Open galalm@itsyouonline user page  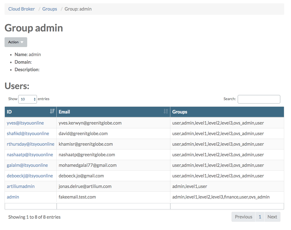(27, 165)
